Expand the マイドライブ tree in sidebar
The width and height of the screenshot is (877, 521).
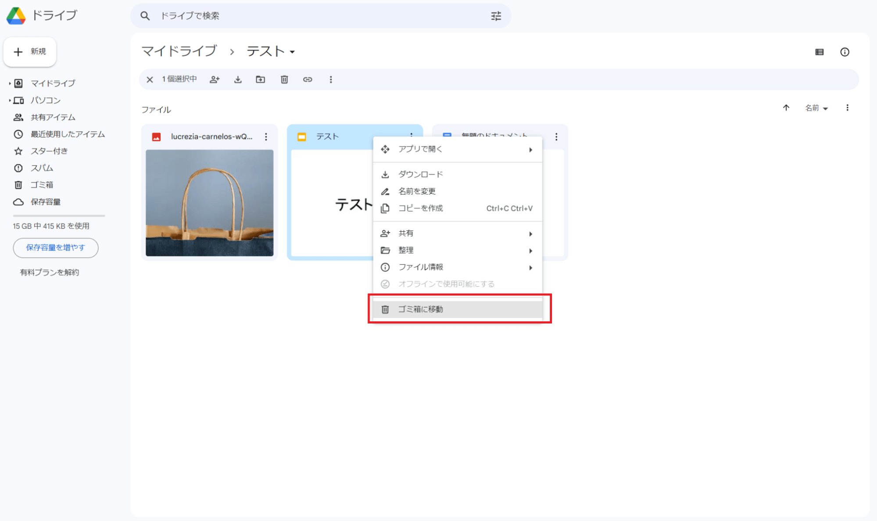tap(10, 83)
